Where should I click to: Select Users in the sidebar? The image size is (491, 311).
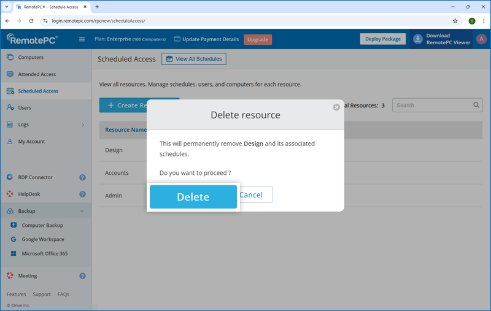click(x=25, y=108)
